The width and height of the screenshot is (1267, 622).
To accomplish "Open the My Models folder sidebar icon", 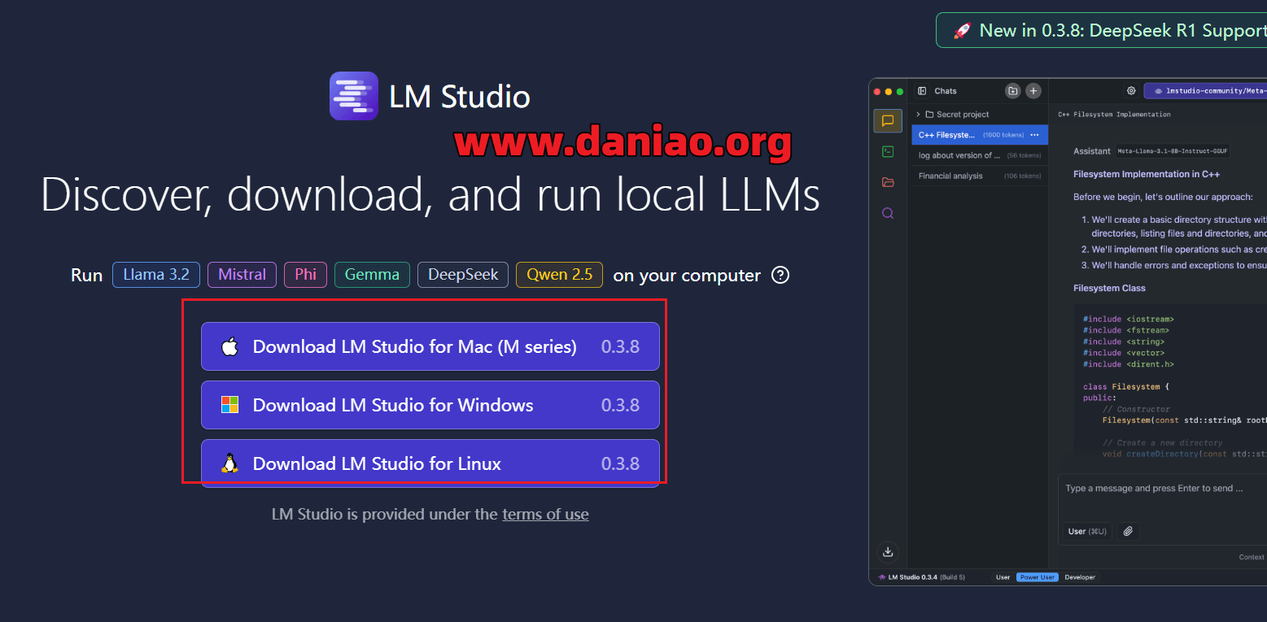I will click(x=888, y=182).
